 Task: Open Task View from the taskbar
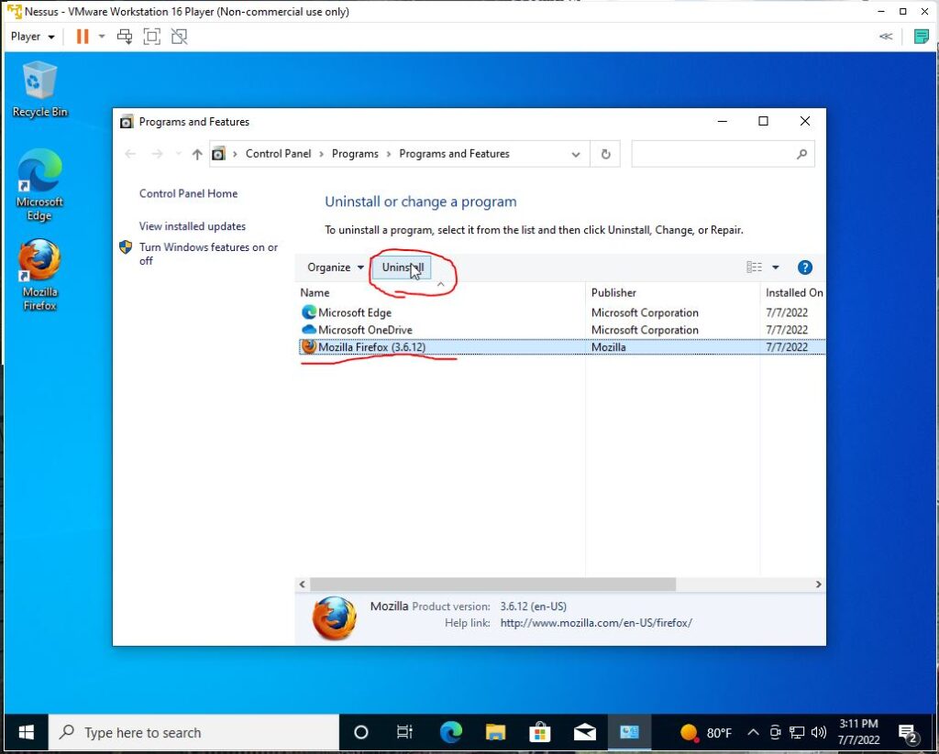404,732
